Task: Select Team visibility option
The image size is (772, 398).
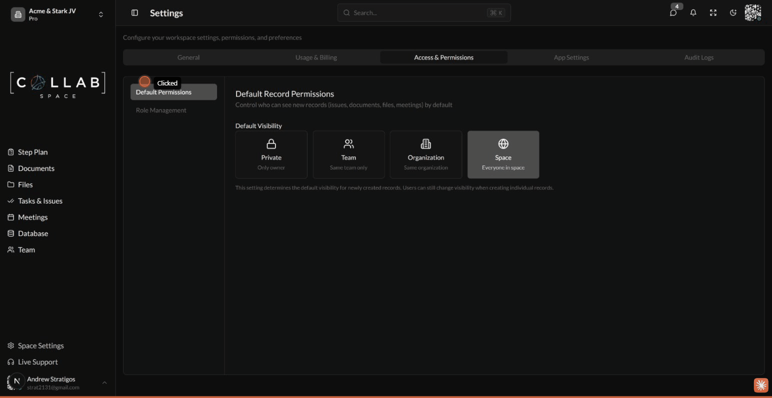Action: point(348,154)
